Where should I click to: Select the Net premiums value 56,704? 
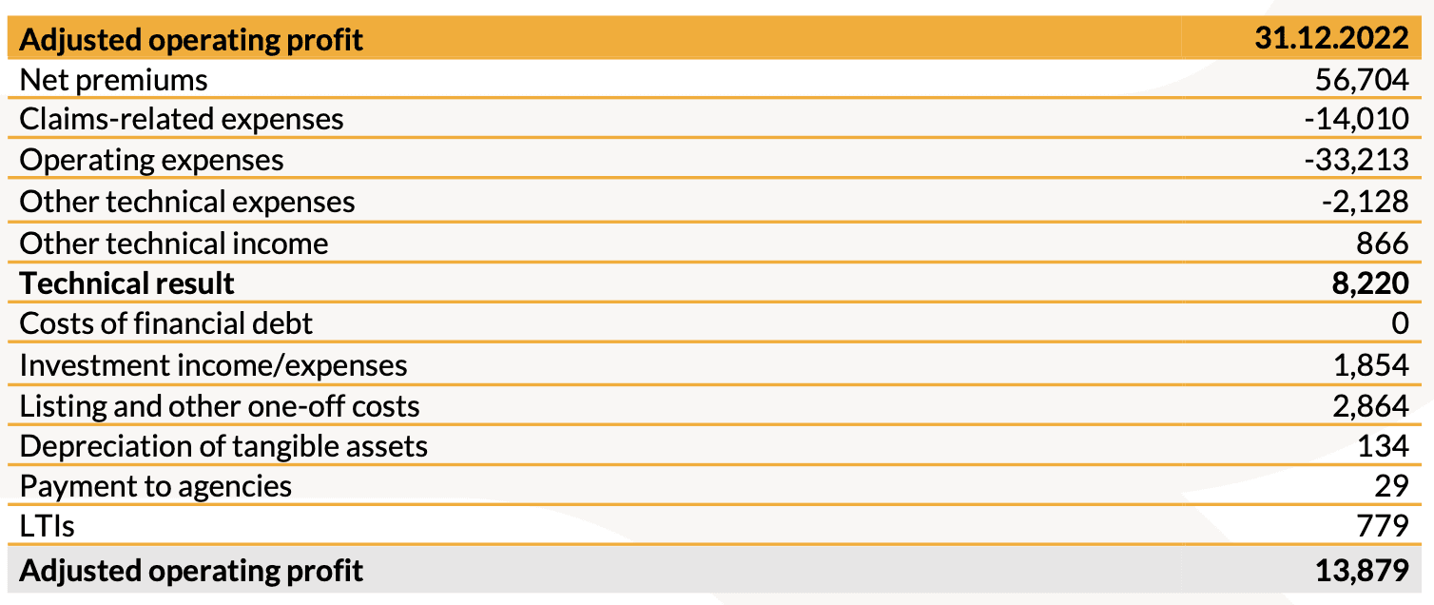[1362, 80]
